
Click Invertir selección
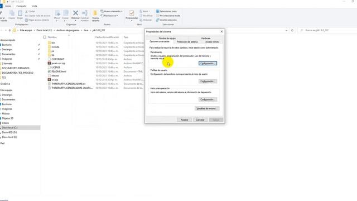pyautogui.click(x=166, y=20)
